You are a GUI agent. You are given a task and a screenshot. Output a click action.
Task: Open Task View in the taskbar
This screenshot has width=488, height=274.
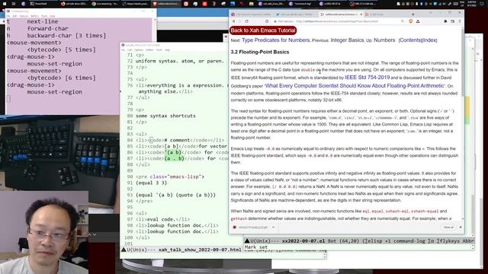(14, 4)
